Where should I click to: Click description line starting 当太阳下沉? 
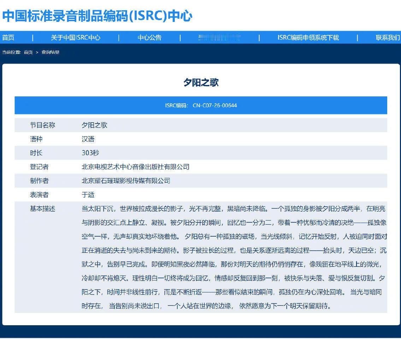click(x=234, y=209)
